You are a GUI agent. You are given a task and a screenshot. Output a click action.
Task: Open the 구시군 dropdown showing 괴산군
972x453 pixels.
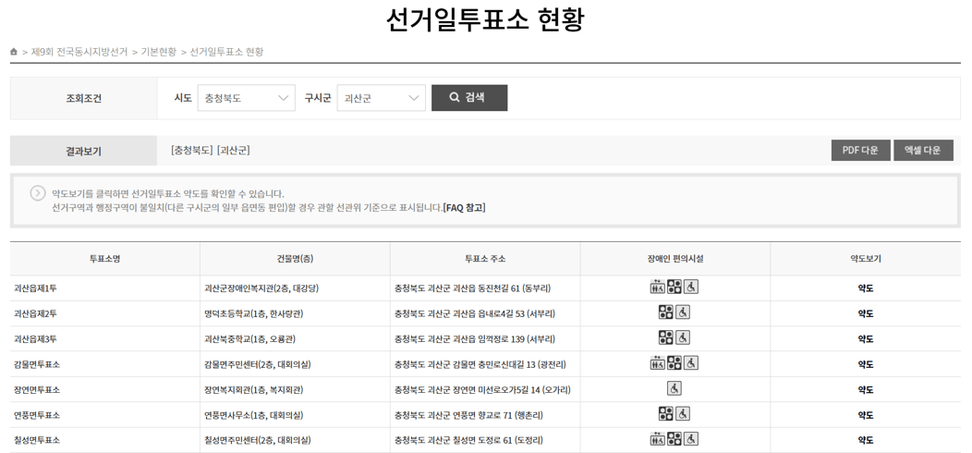point(382,98)
